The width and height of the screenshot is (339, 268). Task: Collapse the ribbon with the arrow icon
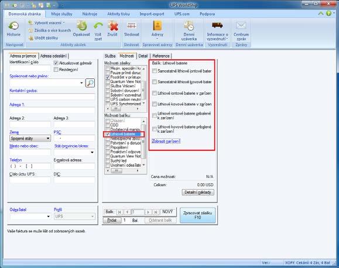coord(321,13)
